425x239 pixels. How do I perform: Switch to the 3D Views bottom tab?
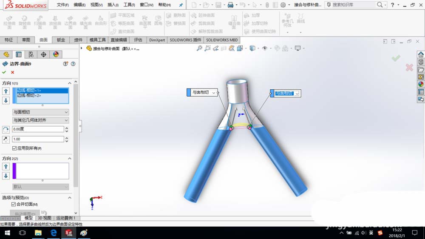[45, 218]
